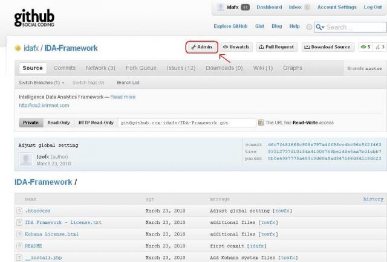Screen dimensions: 387x262
Task: Click the Unwatch button
Action: [236, 47]
